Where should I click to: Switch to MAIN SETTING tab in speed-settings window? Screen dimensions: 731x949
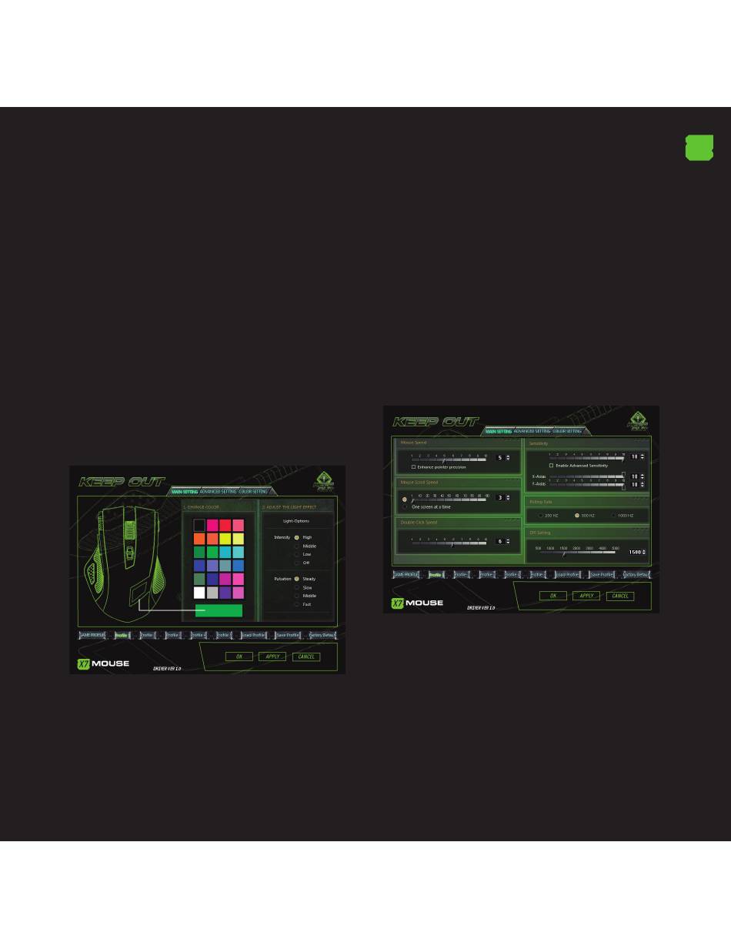499,431
